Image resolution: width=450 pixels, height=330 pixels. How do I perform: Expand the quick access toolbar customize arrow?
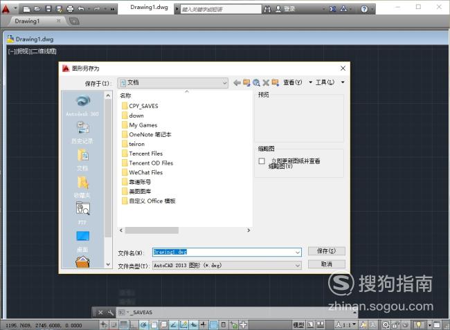click(112, 9)
